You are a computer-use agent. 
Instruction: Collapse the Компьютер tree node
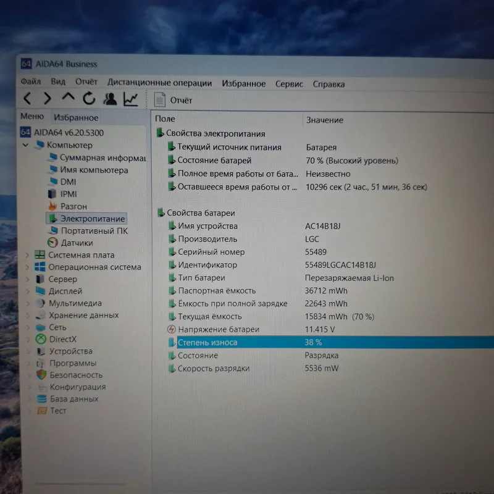click(x=25, y=145)
